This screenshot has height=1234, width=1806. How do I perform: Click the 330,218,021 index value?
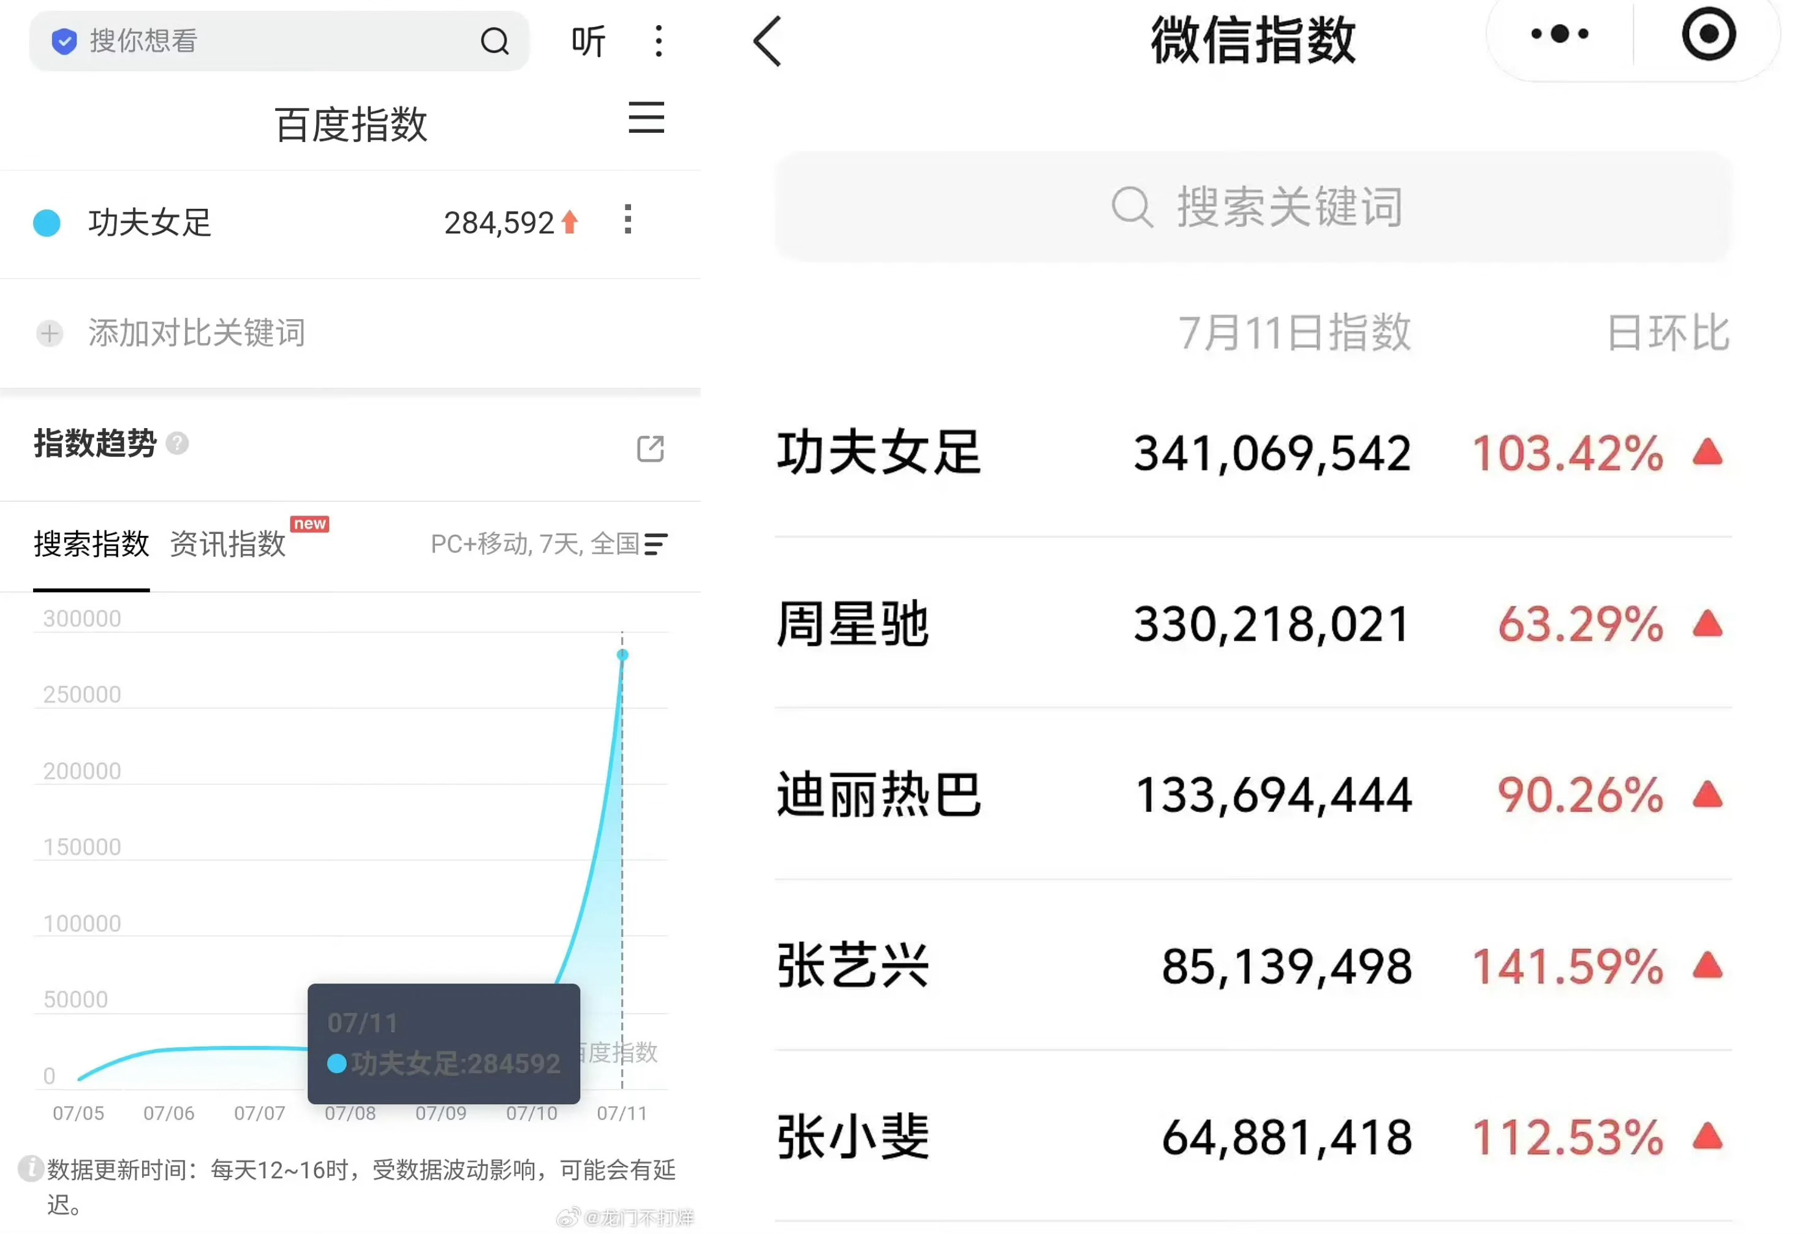pos(1272,625)
